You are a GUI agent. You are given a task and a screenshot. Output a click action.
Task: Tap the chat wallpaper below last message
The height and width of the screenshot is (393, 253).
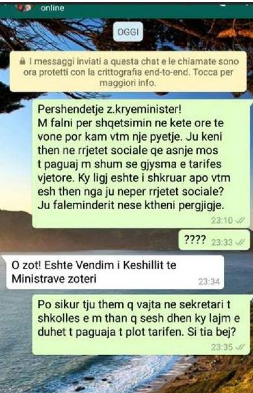click(x=126, y=373)
